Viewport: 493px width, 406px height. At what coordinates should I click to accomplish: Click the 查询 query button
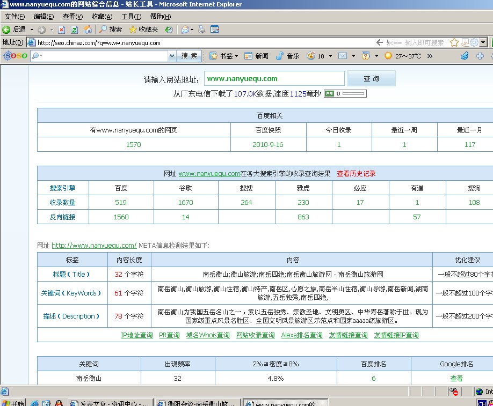click(x=371, y=78)
